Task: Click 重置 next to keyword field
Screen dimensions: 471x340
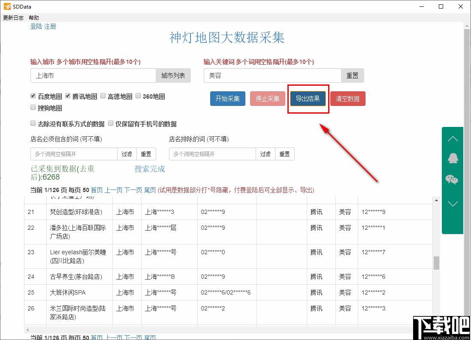Action: coord(352,75)
